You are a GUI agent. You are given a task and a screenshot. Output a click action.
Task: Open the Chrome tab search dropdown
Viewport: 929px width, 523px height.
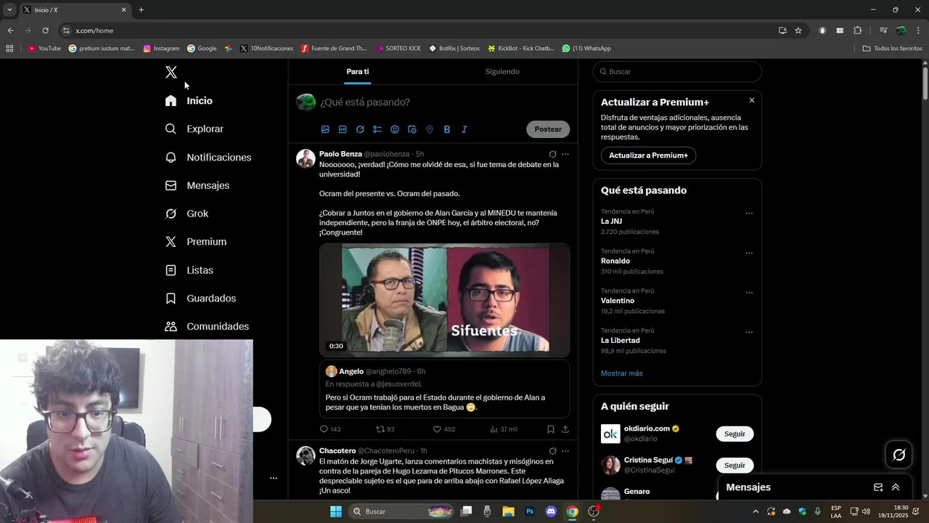tap(9, 9)
